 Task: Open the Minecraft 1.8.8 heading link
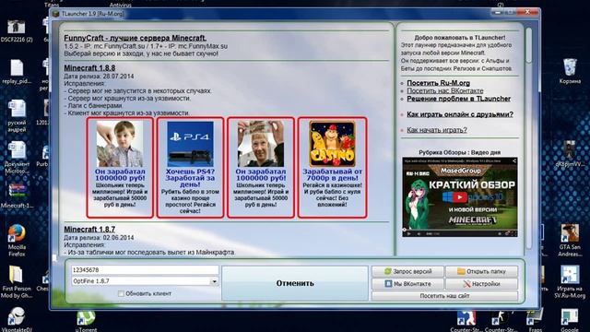(89, 68)
